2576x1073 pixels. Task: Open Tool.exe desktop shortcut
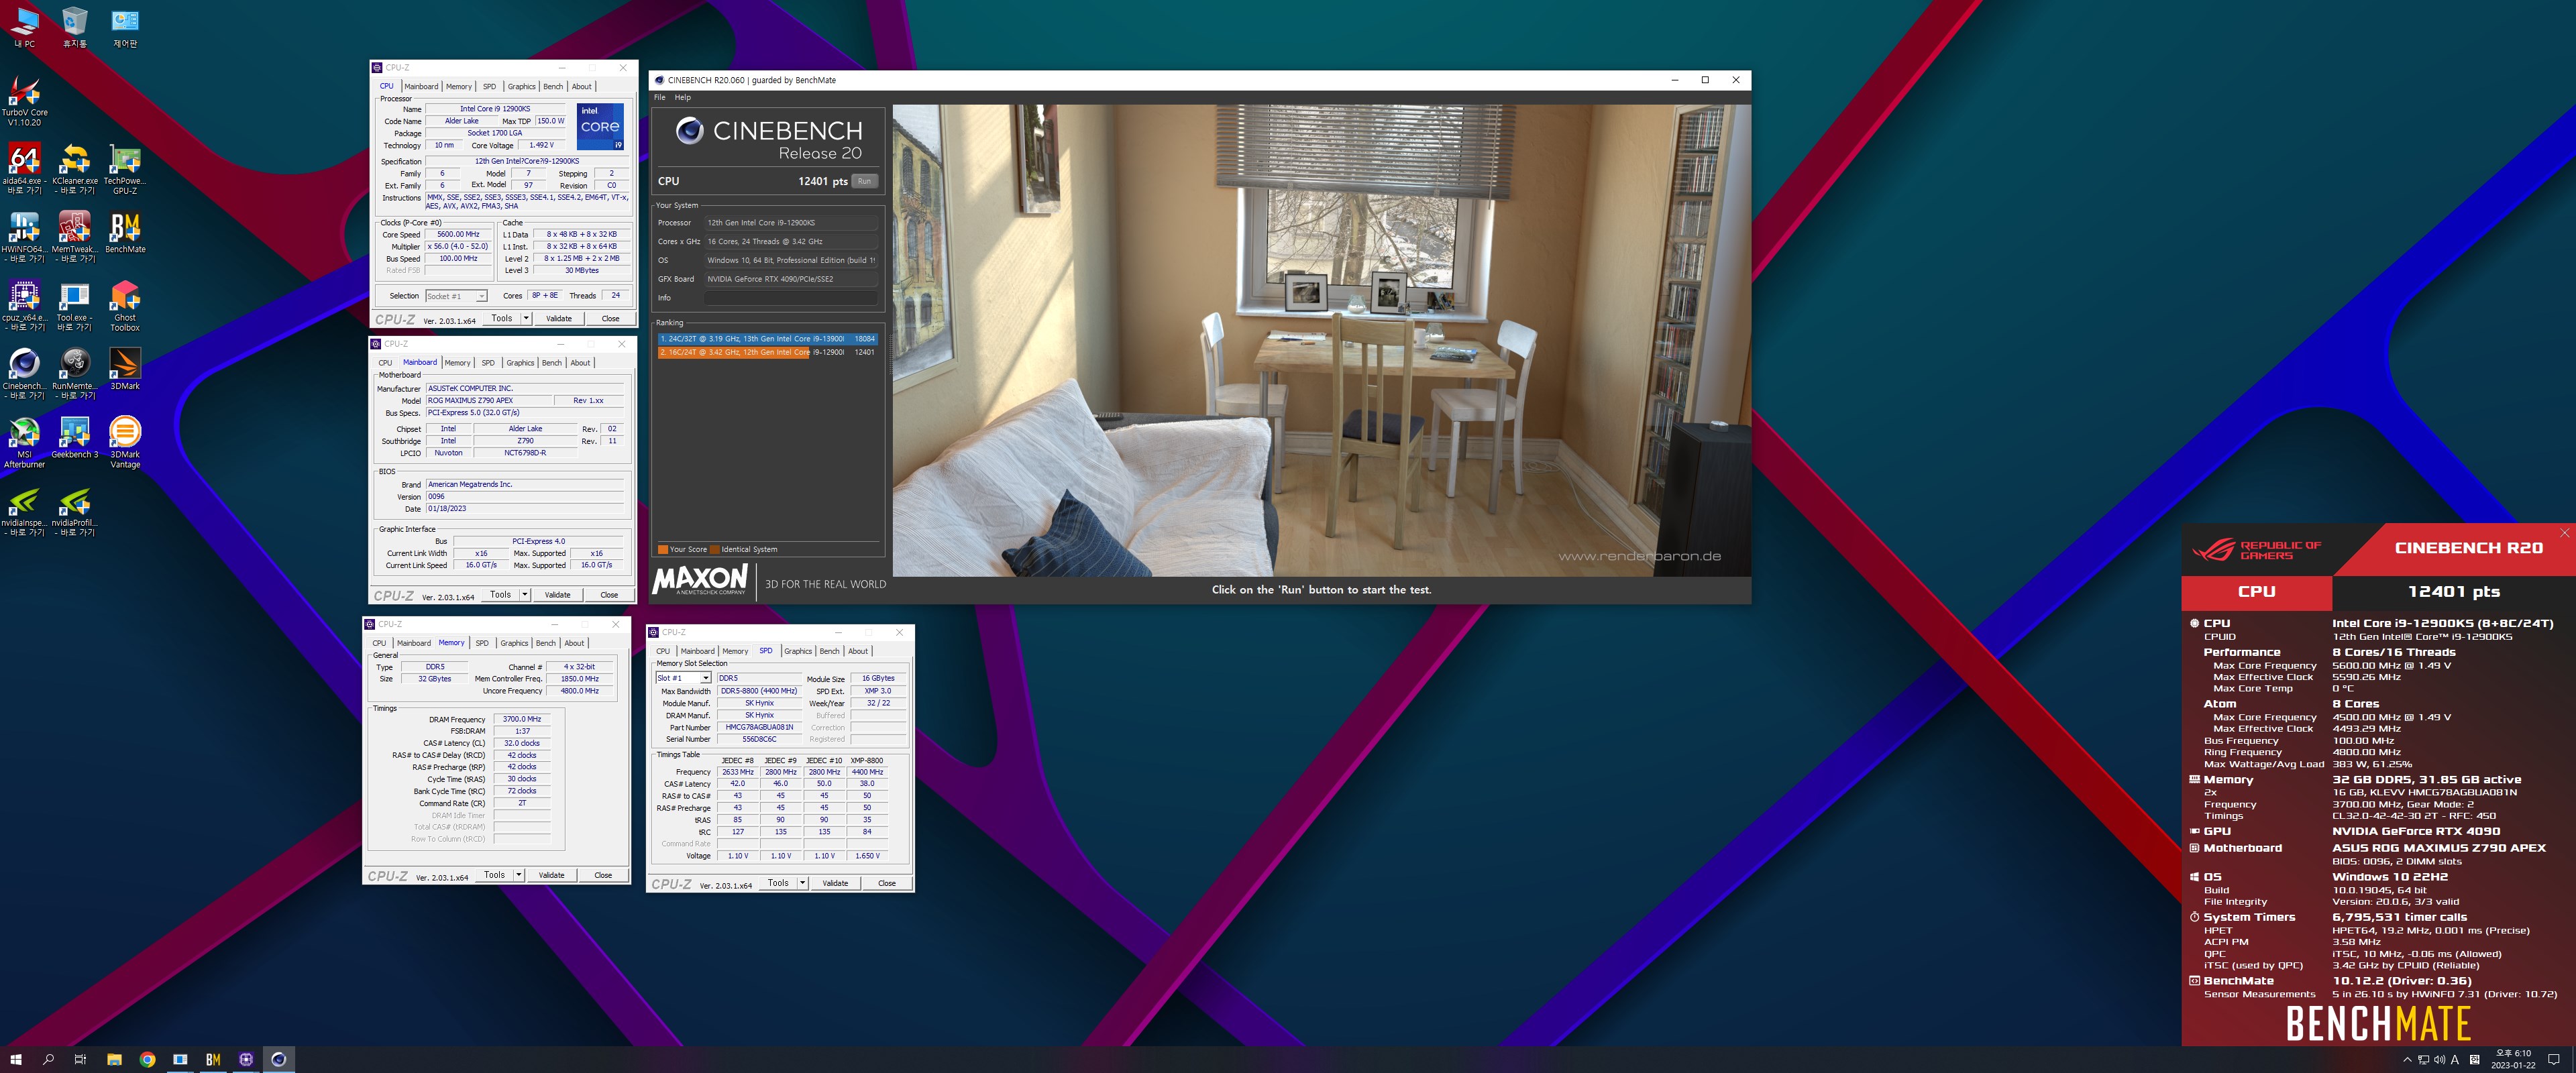75,305
